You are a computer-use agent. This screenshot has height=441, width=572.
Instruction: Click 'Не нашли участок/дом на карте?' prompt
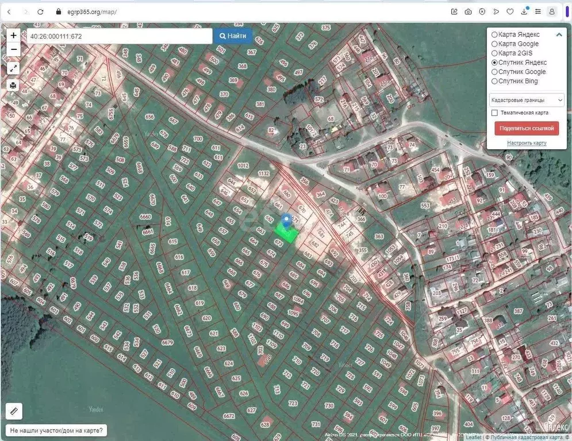[56, 430]
